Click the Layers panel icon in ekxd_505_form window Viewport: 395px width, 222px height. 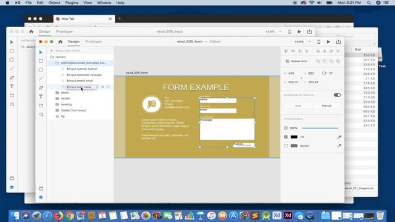coord(41,197)
